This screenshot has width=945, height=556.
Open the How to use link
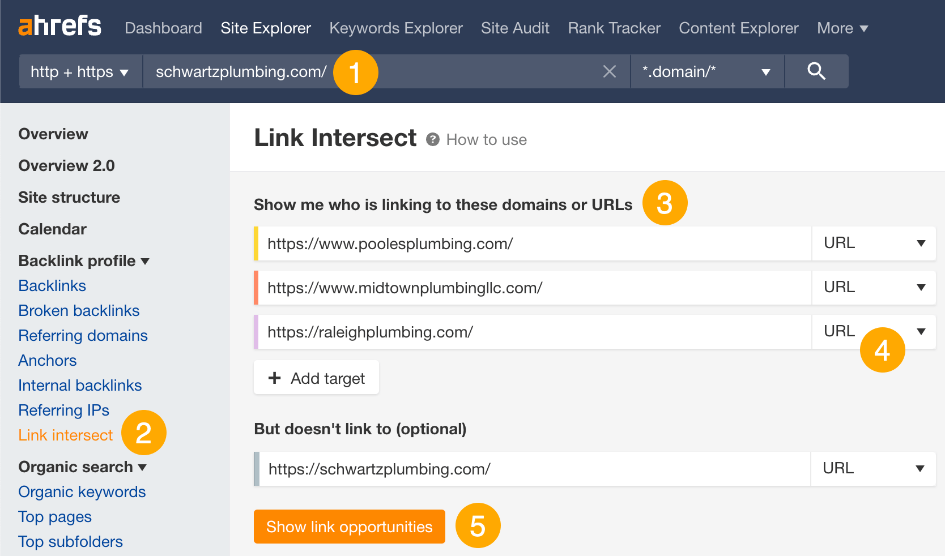pos(486,139)
